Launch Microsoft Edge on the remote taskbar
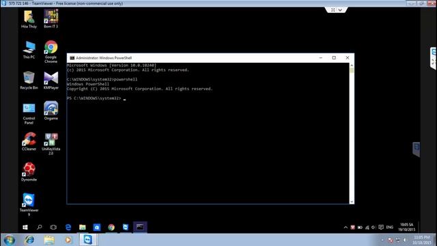This screenshot has height=246, width=437. [x=68, y=228]
